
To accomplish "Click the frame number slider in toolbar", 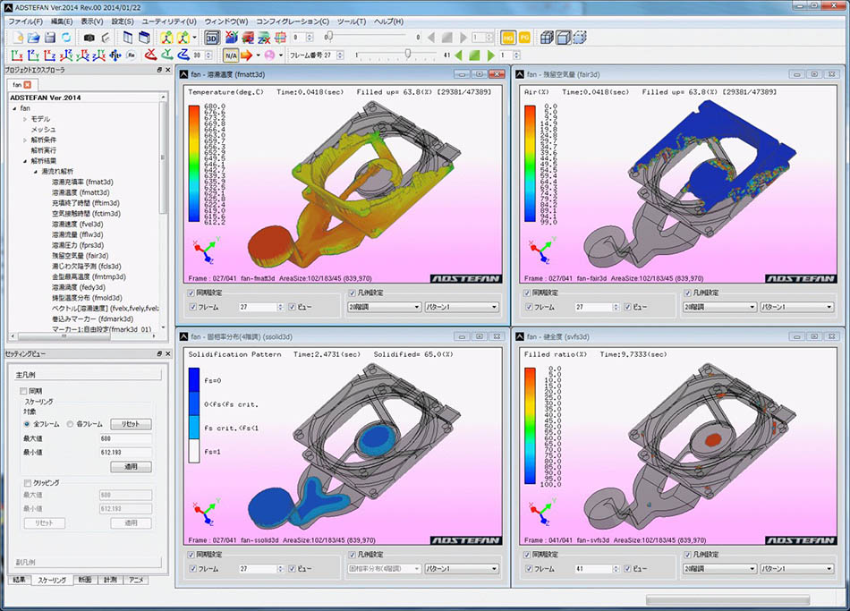I will click(x=408, y=55).
